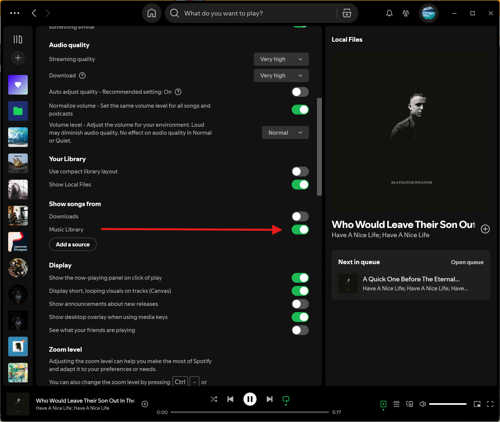Maximize the Spotify window

pos(472,13)
